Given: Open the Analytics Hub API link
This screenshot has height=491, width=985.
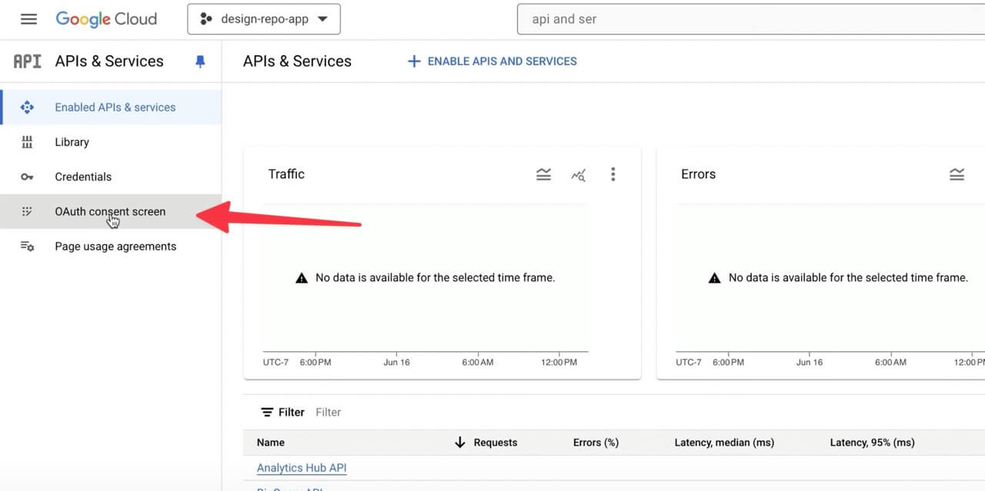Looking at the screenshot, I should tap(302, 468).
